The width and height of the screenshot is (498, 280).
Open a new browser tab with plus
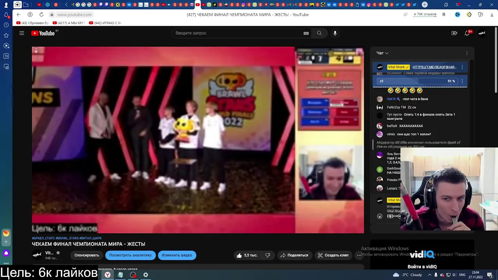point(424,5)
